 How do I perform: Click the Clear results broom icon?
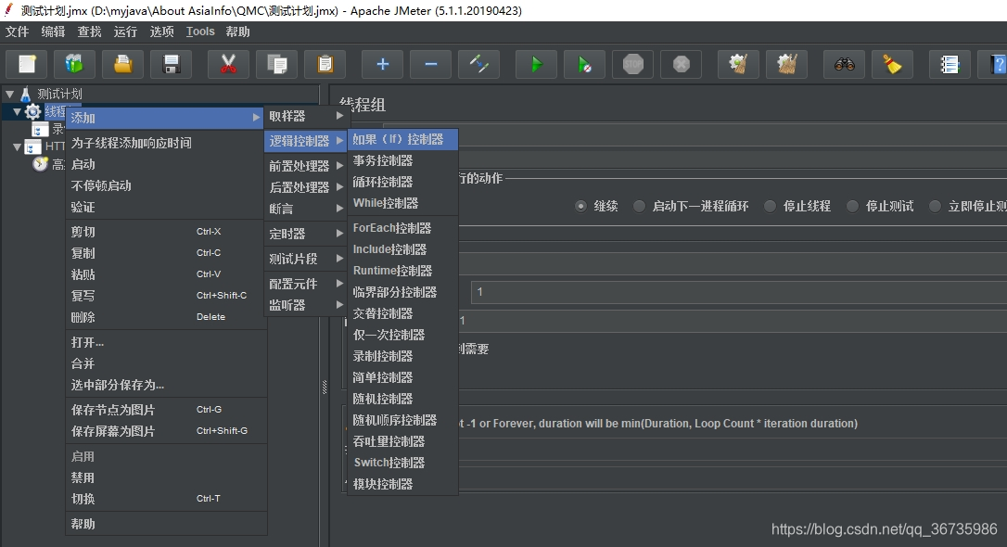tap(738, 64)
